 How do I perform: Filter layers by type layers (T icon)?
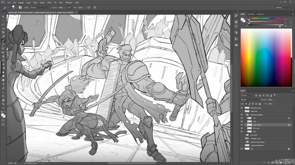click(264, 95)
